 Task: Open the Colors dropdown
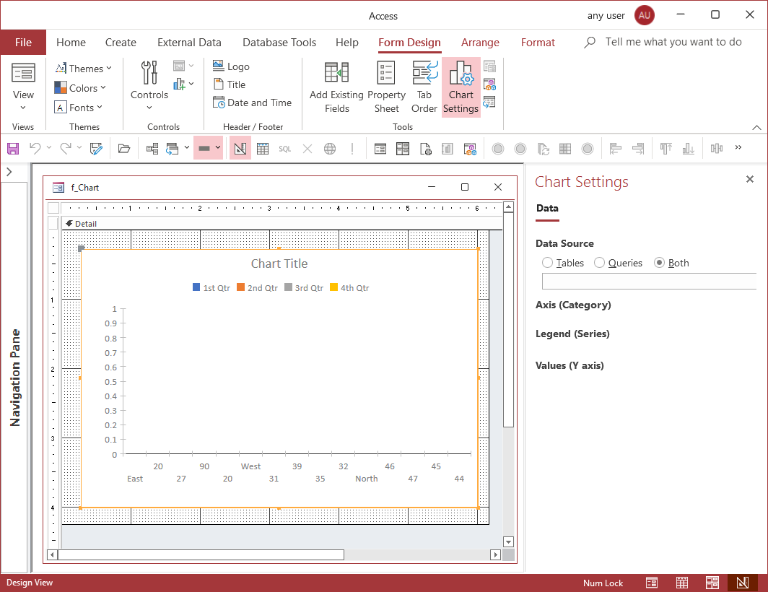[81, 88]
